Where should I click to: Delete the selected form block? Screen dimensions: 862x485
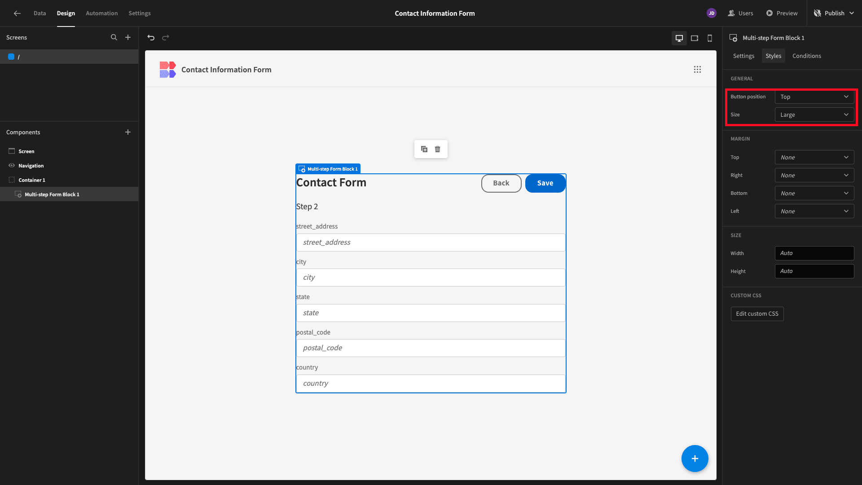[438, 149]
